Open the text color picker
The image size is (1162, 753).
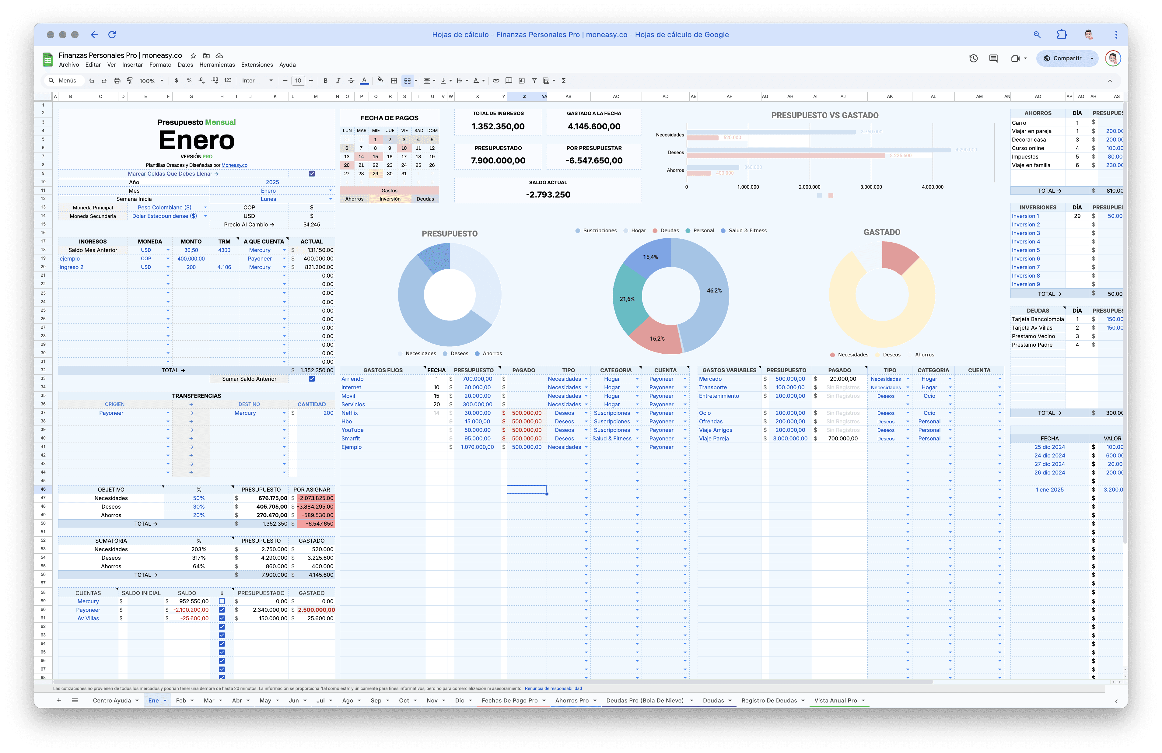coord(364,81)
